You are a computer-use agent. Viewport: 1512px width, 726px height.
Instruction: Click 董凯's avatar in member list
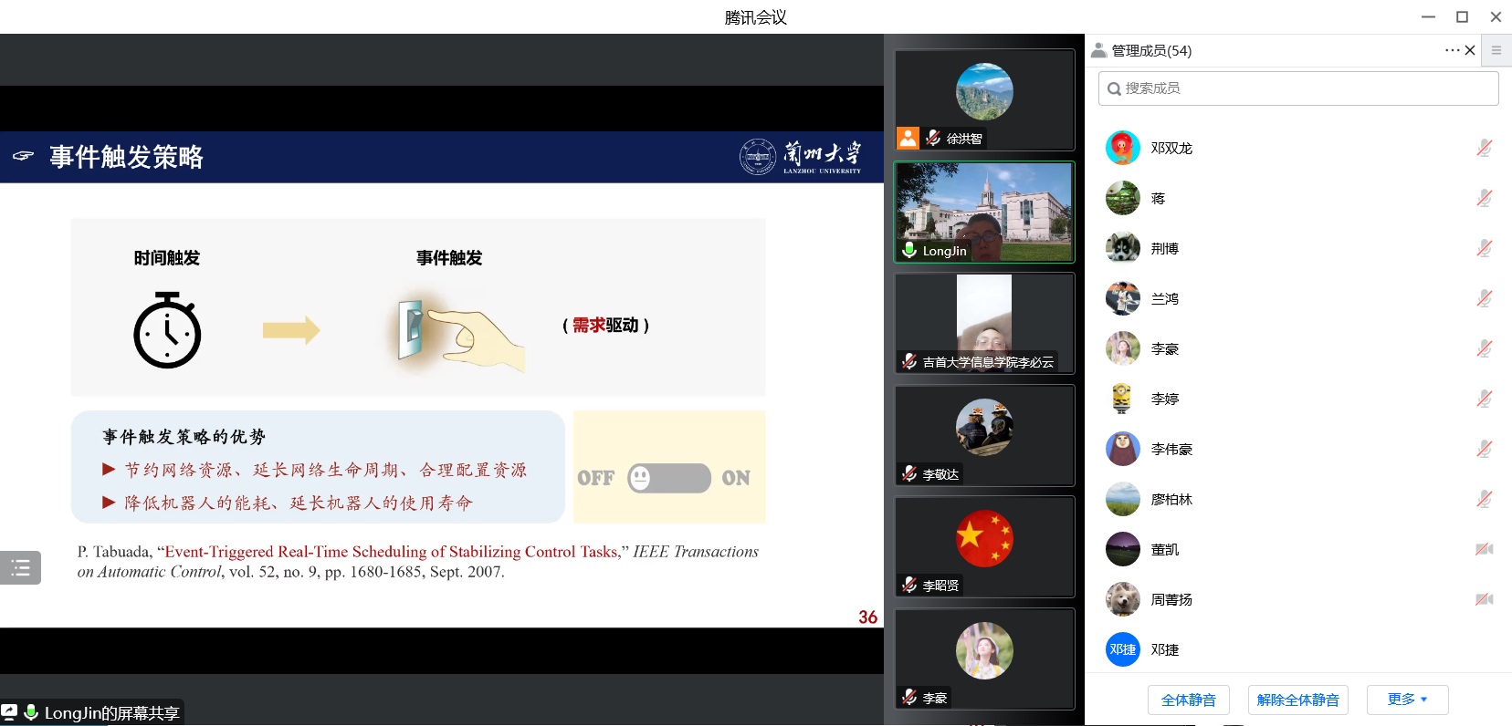click(1123, 549)
